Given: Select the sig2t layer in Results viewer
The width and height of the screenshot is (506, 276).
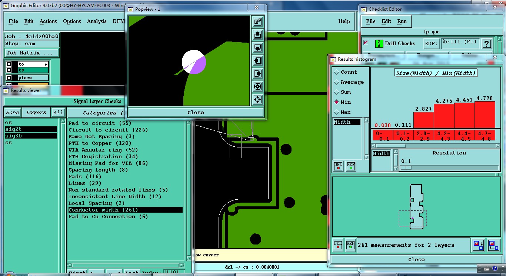Looking at the screenshot, I should tap(31, 129).
